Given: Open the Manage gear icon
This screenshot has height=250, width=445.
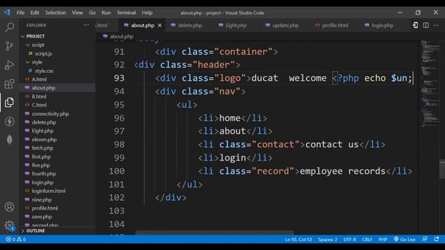Looking at the screenshot, I should (9, 226).
